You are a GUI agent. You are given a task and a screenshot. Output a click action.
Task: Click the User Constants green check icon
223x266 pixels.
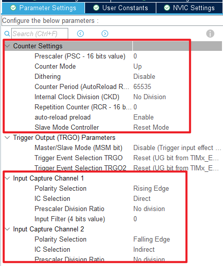[96, 8]
